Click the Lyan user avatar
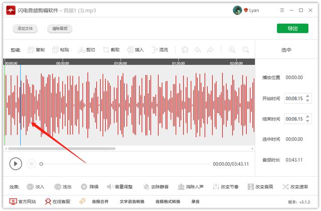Viewport: 321px width, 211px height. (x=237, y=10)
